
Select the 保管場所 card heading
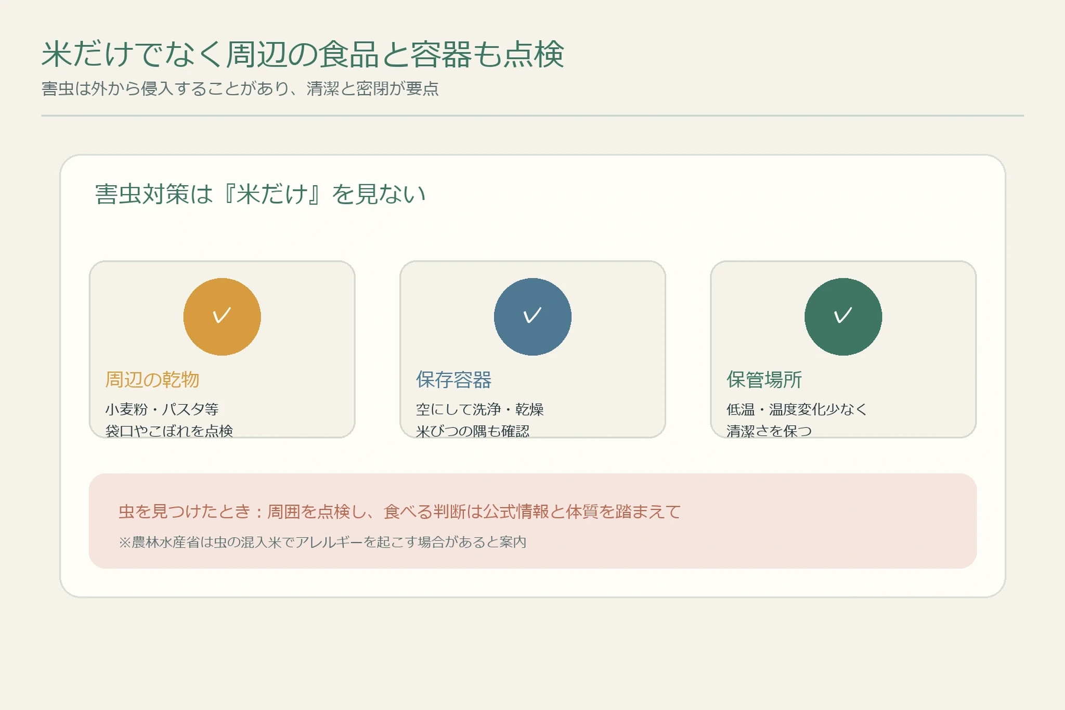764,380
